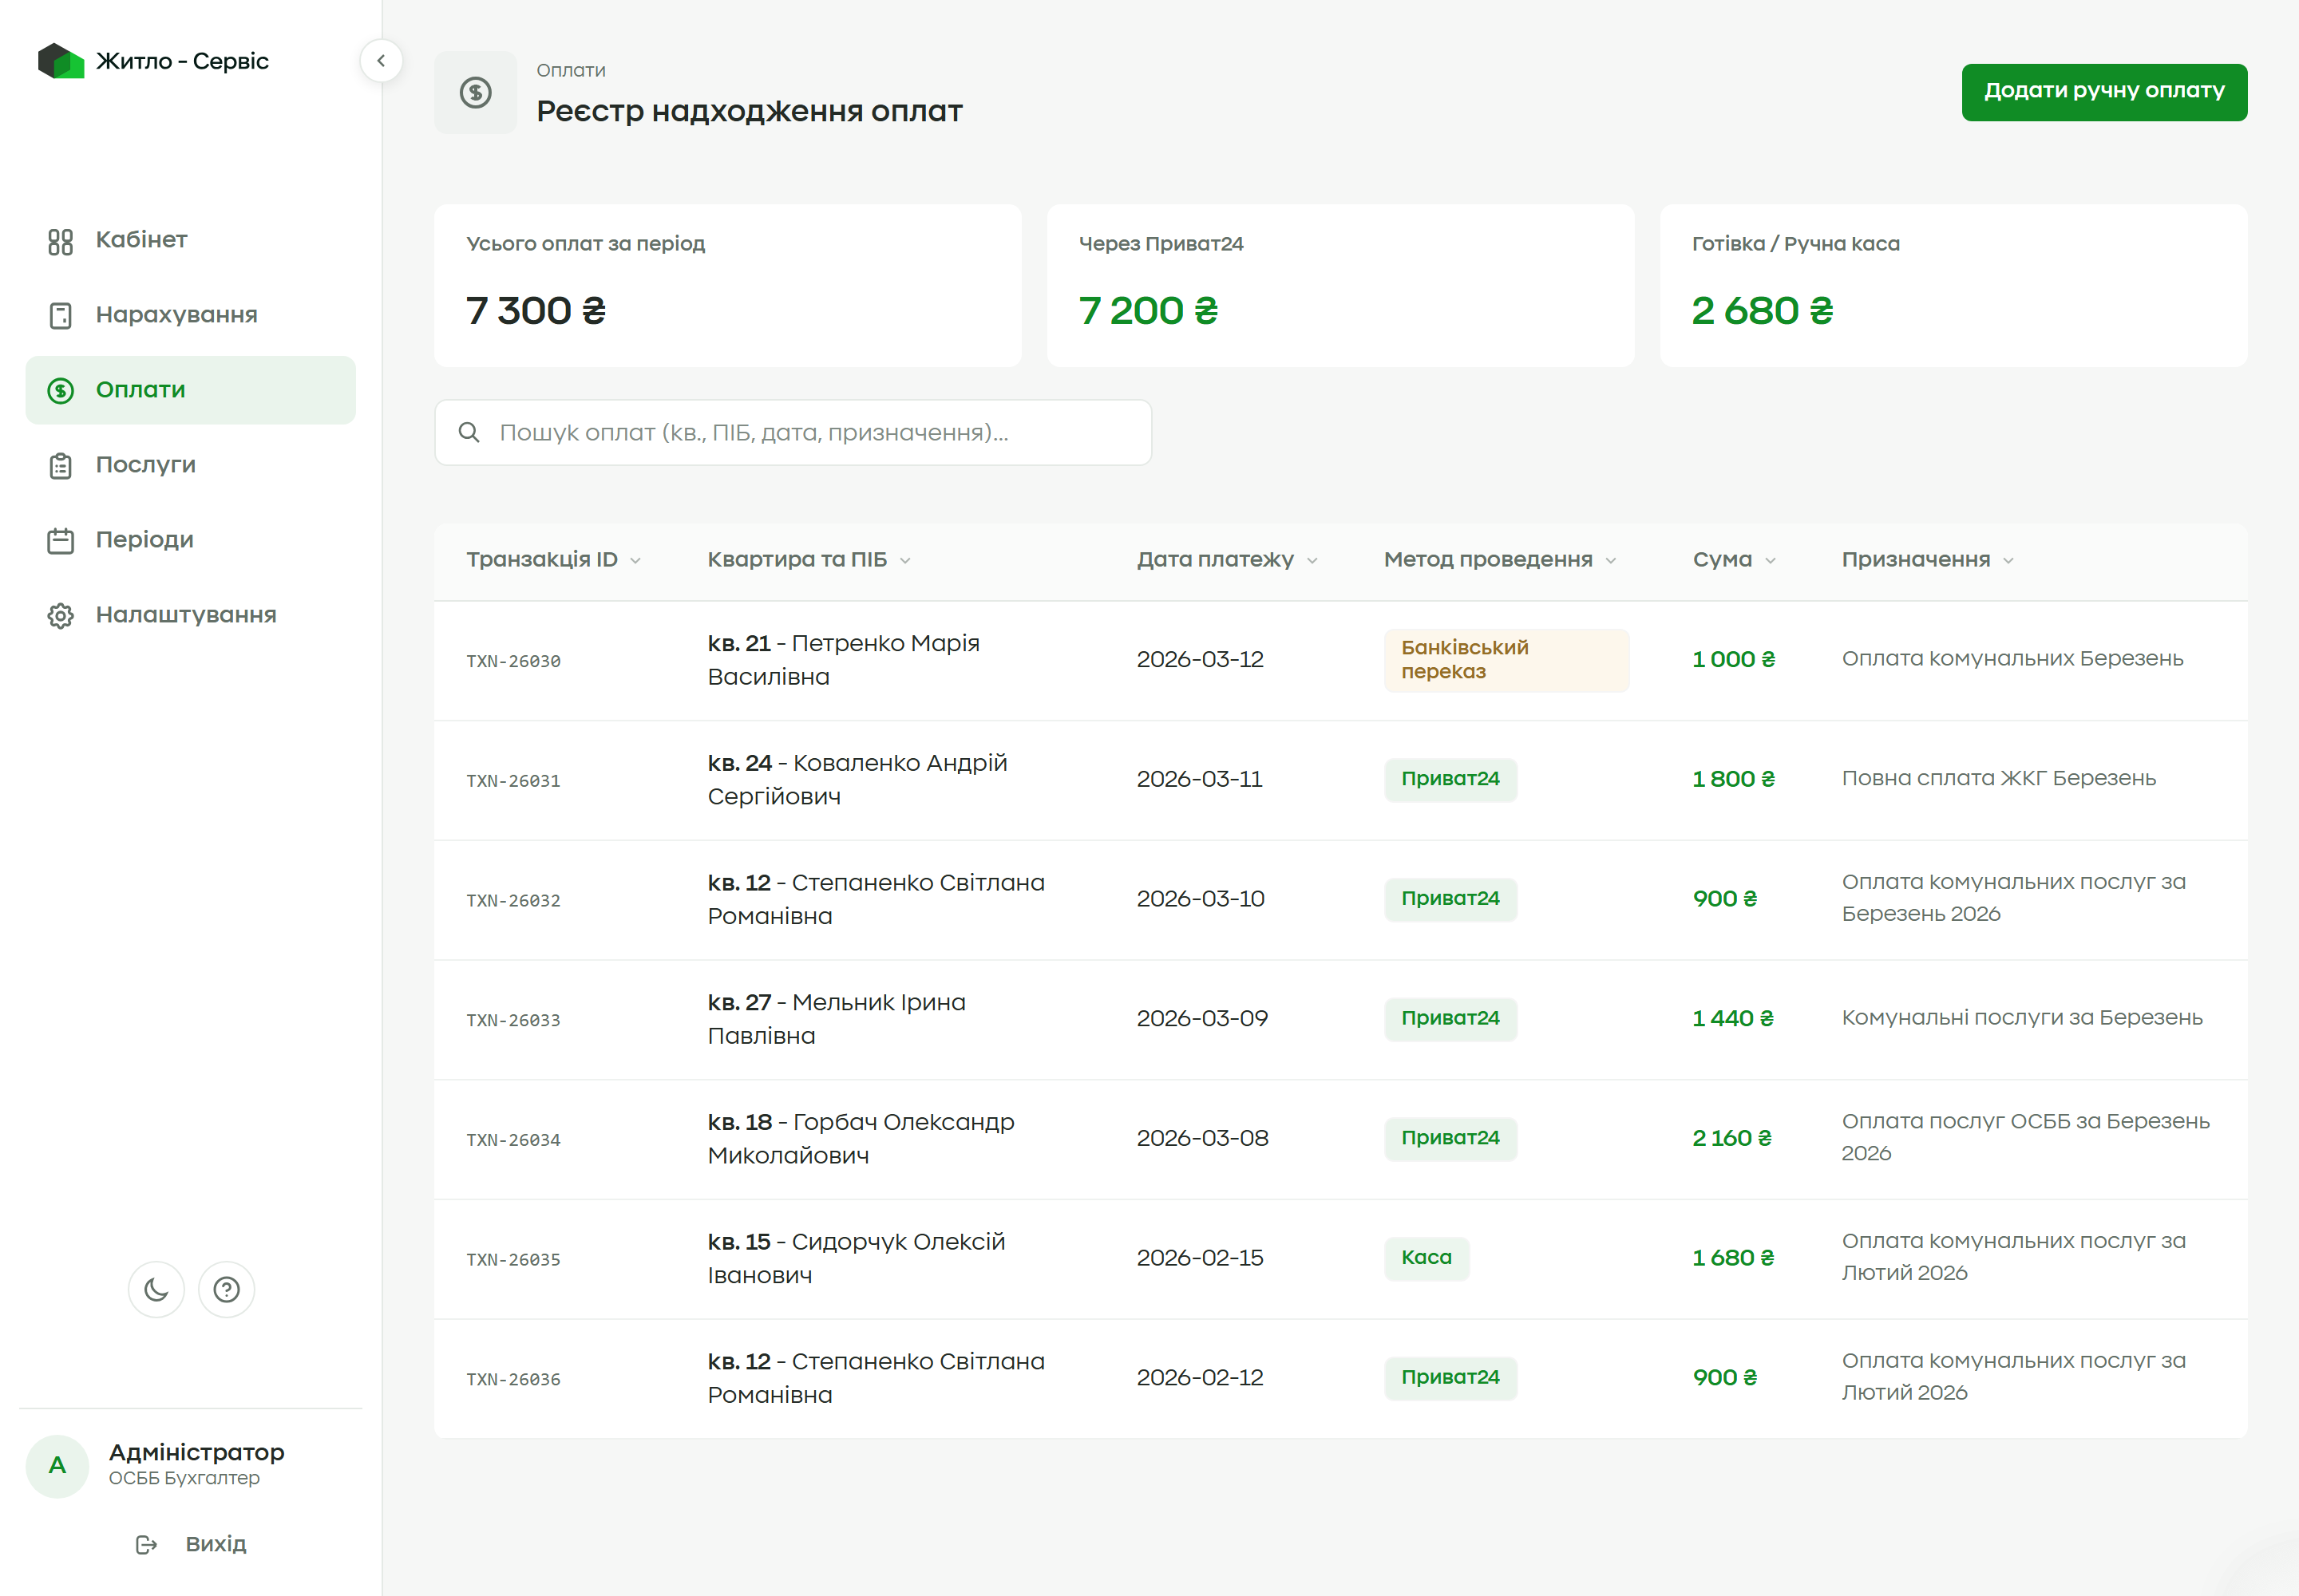Image resolution: width=2299 pixels, height=1596 pixels.
Task: Open the Послуги menu item
Action: pos(190,465)
